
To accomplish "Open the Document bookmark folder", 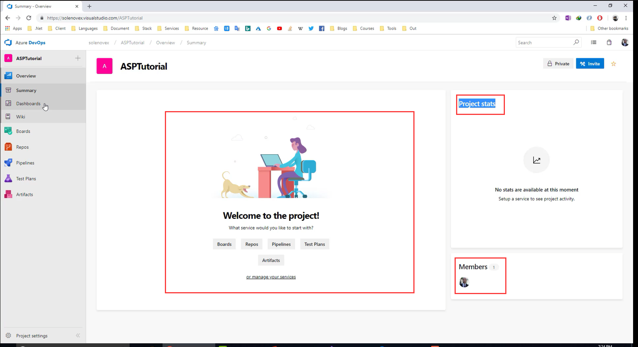I will [116, 28].
